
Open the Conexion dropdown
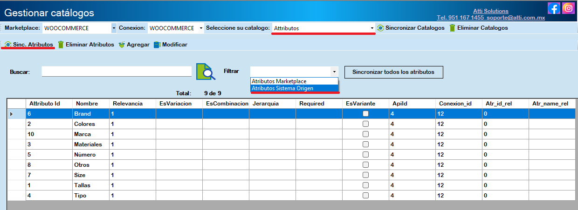point(201,28)
